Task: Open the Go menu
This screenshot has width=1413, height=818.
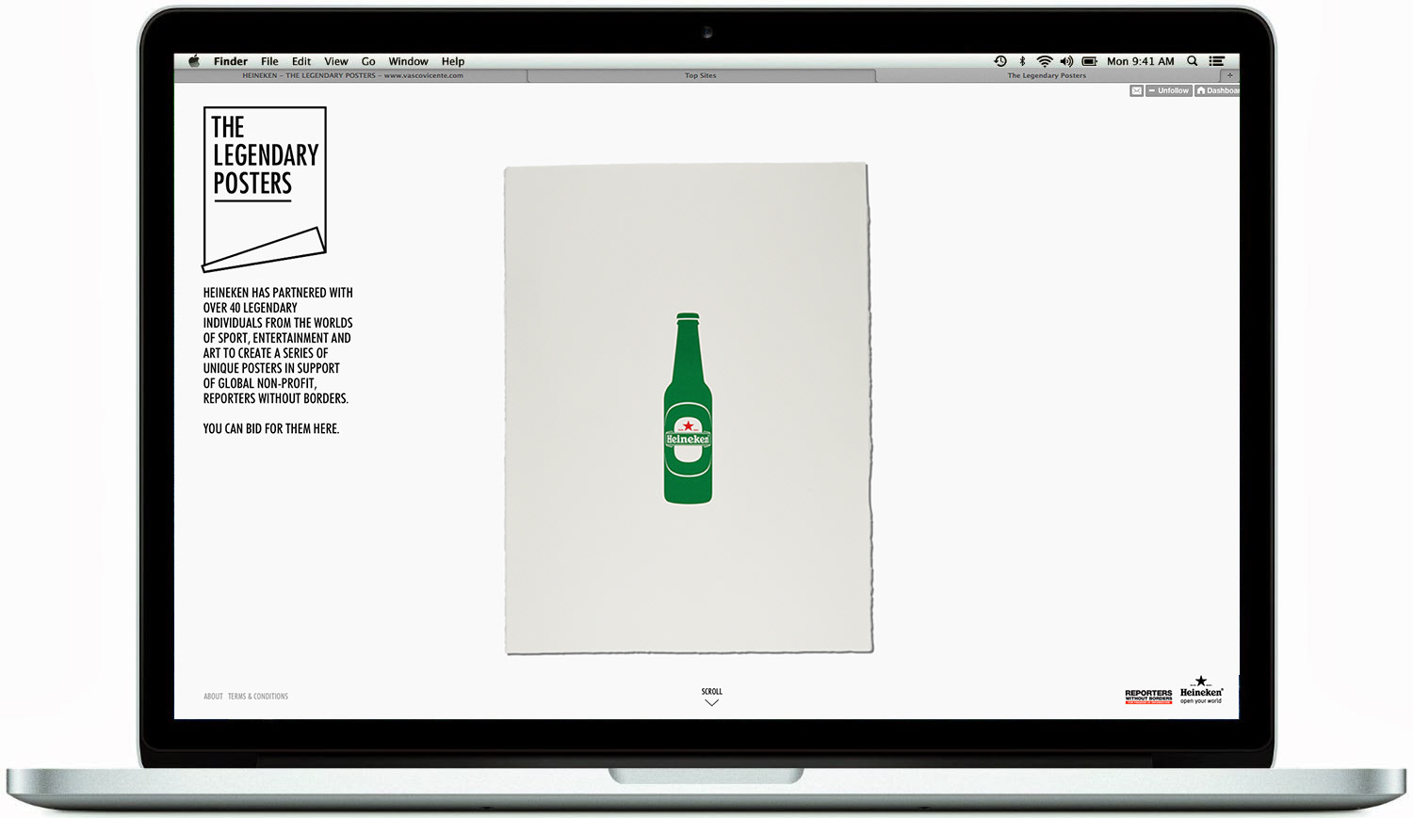Action: [368, 61]
